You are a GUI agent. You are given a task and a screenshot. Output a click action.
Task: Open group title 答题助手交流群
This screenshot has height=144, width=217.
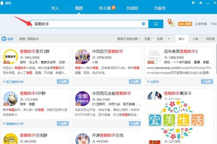pyautogui.click(x=34, y=135)
